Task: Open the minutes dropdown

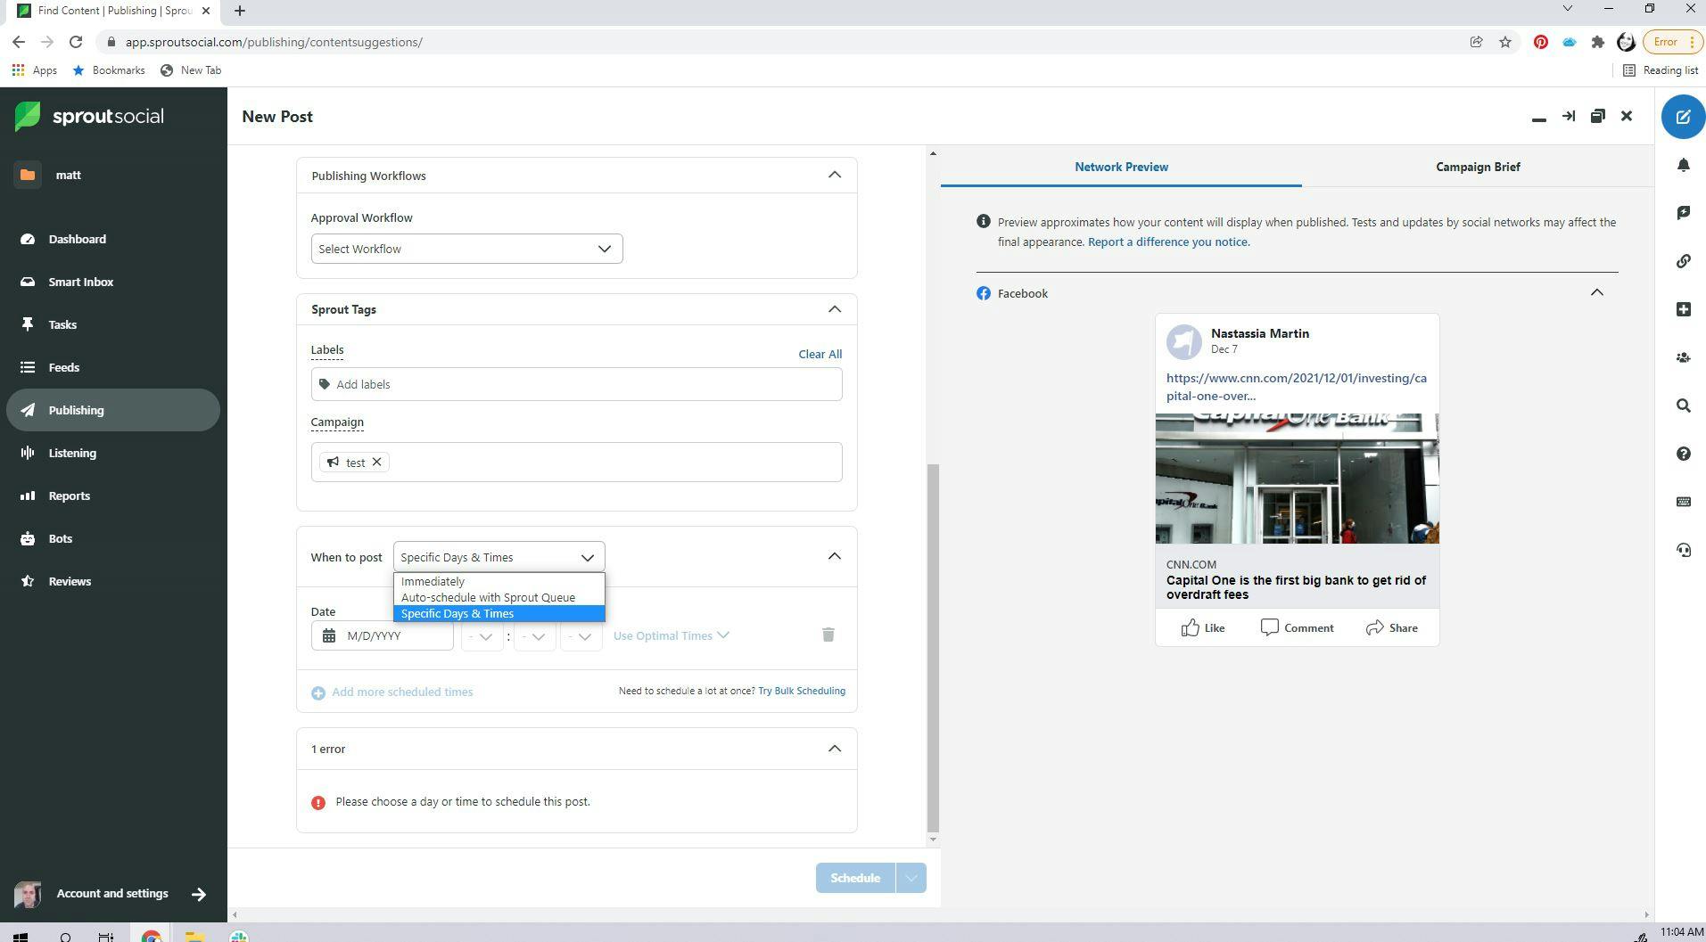Action: tap(534, 635)
